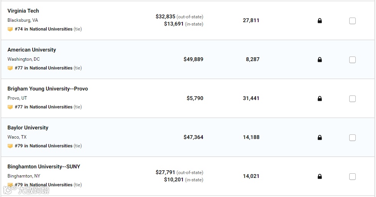This screenshot has height=197, width=376.
Task: Tick the checkbox for Brigham Young University--Provo
Action: [x=352, y=99]
